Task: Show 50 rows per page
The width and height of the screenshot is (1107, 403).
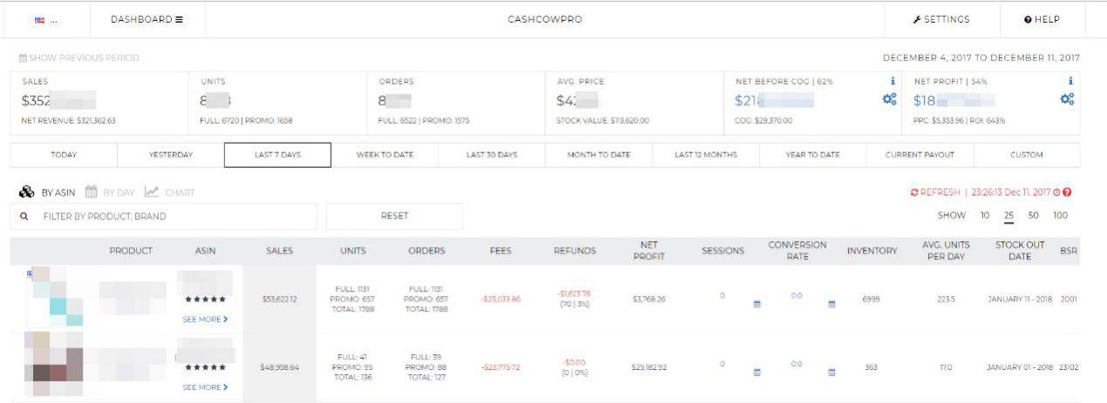Action: pos(1033,216)
